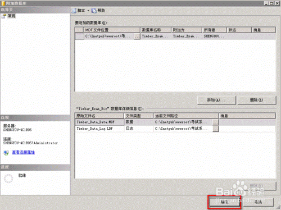Click the 数据 file type cell
281x210 pixels.
pyautogui.click(x=139, y=122)
